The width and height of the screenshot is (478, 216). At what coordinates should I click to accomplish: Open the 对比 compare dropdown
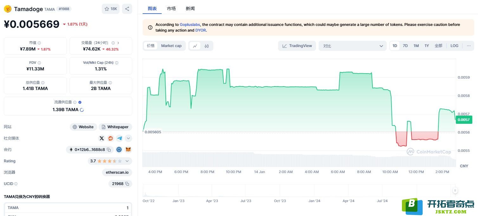[352, 46]
